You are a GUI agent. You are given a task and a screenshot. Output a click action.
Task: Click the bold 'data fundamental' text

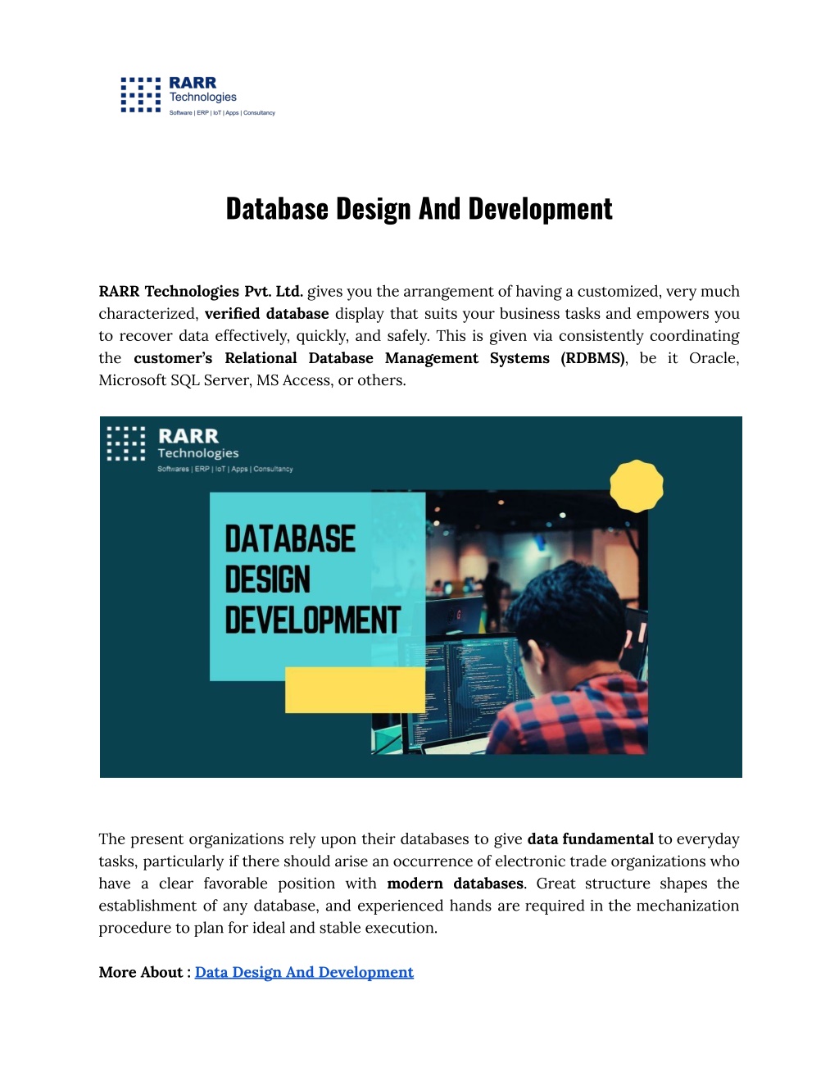pyautogui.click(x=590, y=839)
